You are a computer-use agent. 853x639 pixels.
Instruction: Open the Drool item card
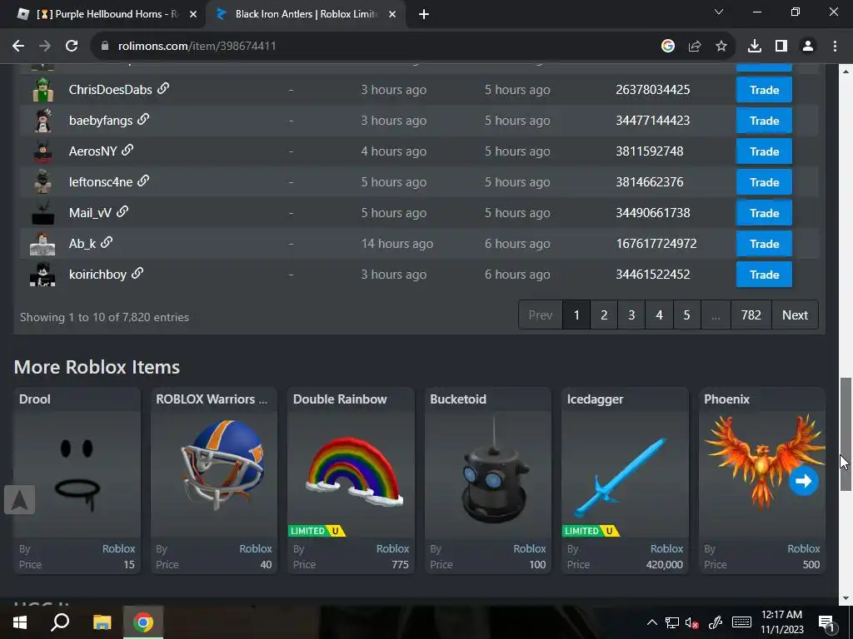coord(77,480)
